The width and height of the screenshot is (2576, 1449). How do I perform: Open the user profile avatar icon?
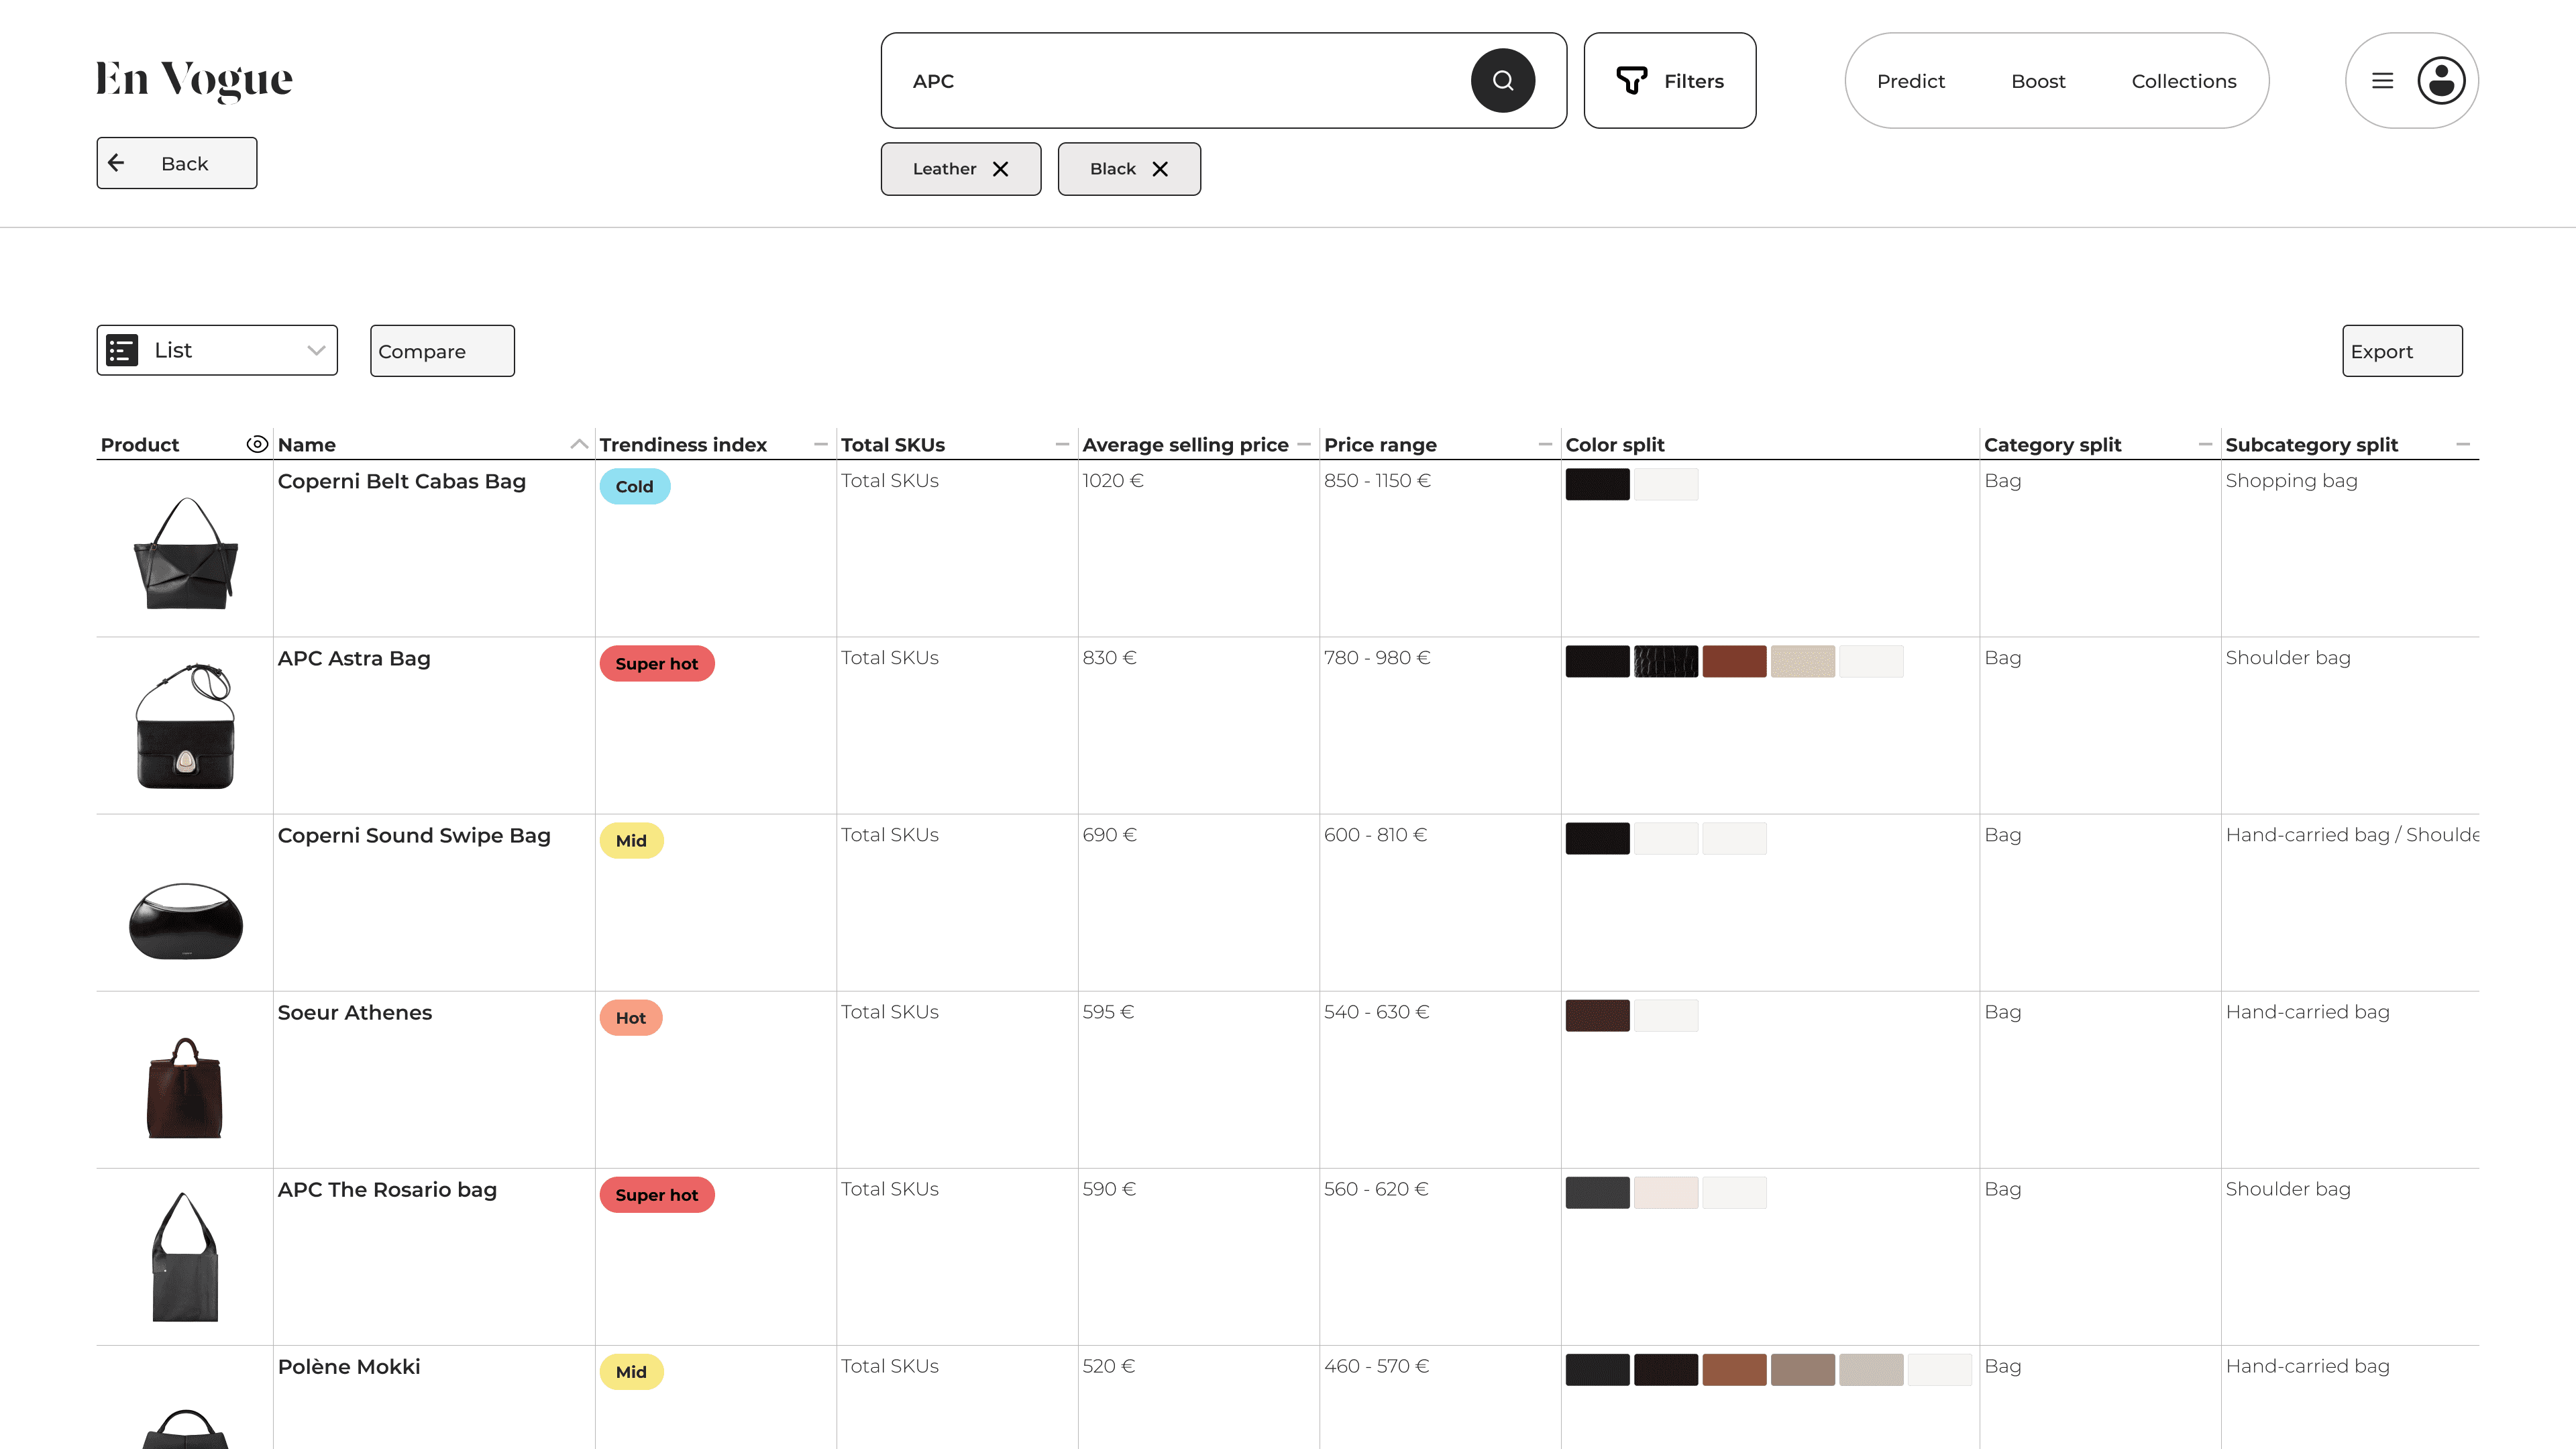coord(2441,81)
